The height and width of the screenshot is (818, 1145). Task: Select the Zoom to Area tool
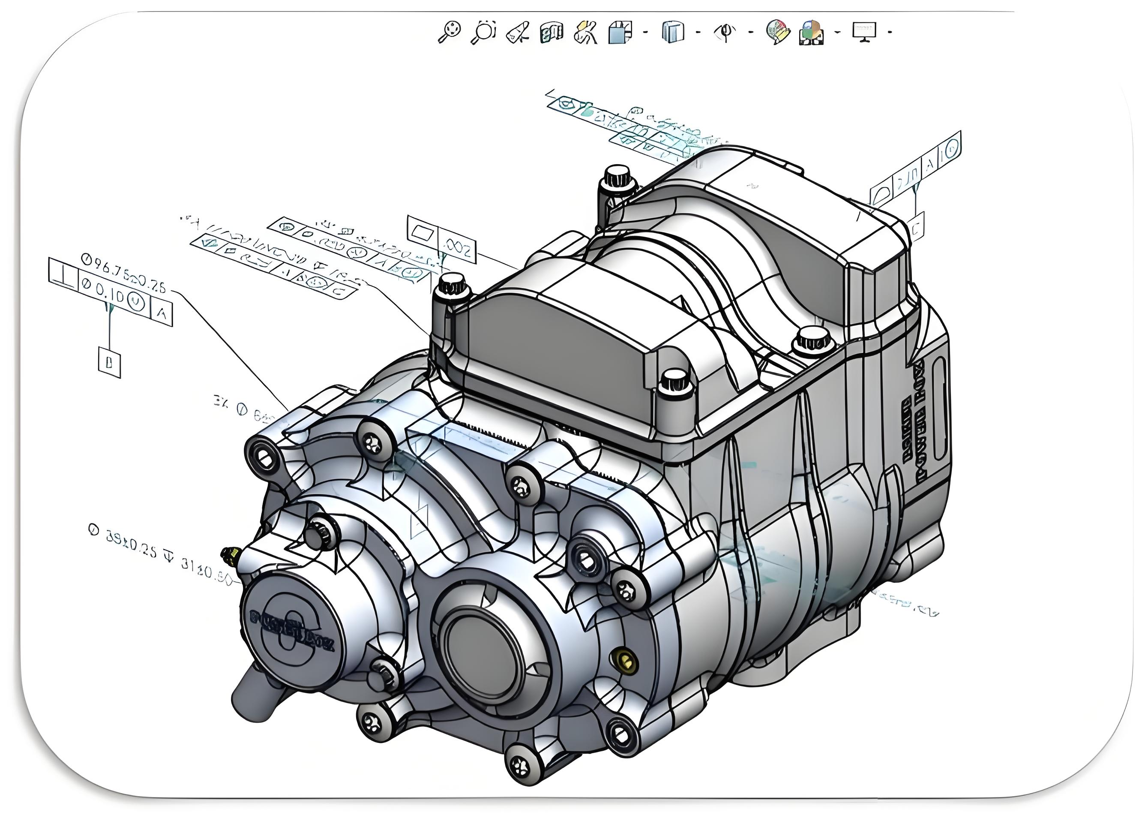(x=484, y=32)
